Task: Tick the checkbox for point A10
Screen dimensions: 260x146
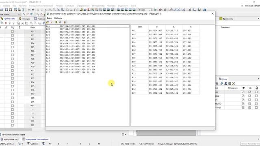Action: pyautogui.click(x=13, y=67)
